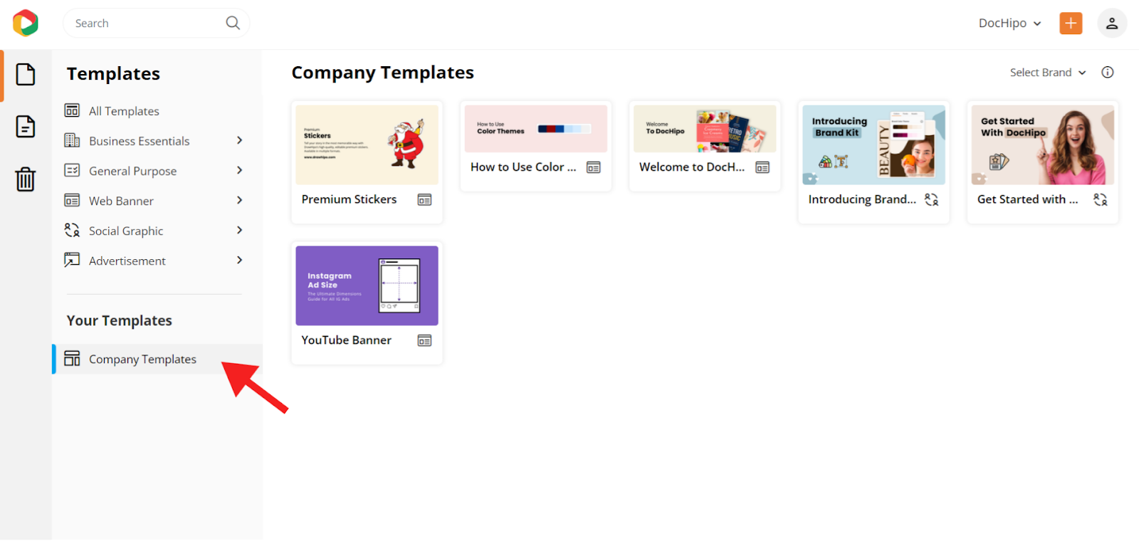
Task: Click the Company Templates layout icon
Action: (x=72, y=358)
